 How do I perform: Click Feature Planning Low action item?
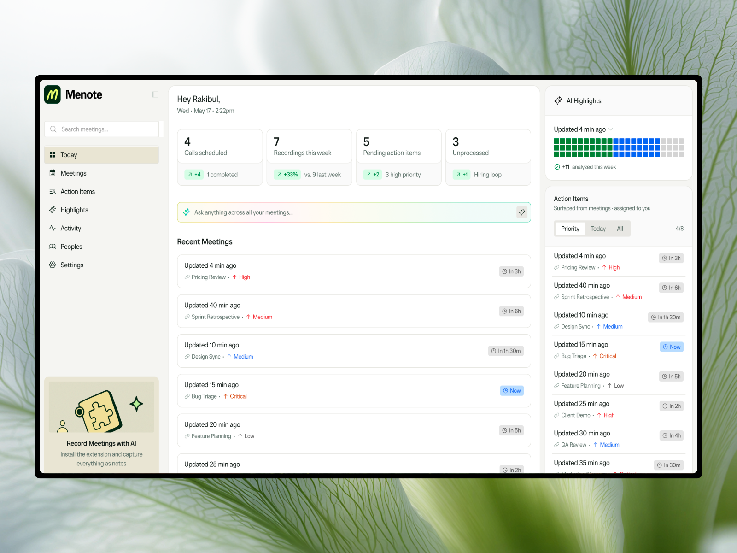[619, 380]
